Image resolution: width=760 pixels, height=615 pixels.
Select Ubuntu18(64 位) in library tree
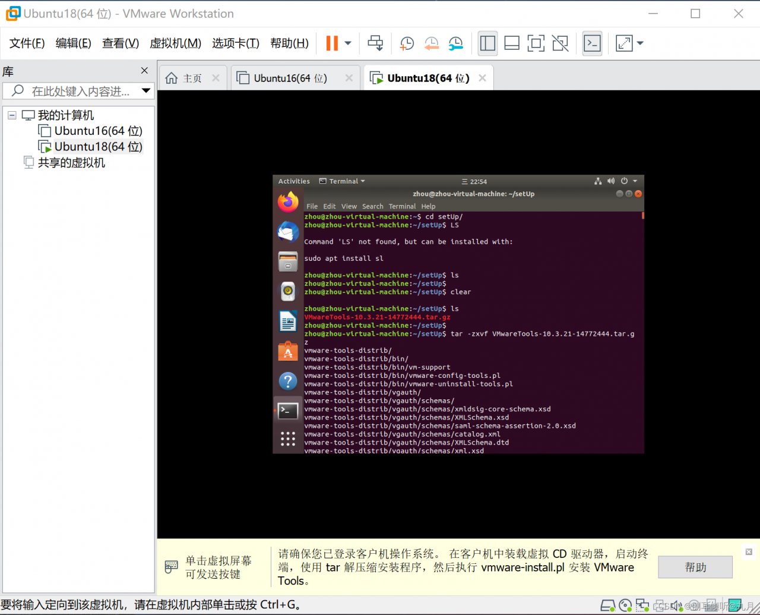90,146
